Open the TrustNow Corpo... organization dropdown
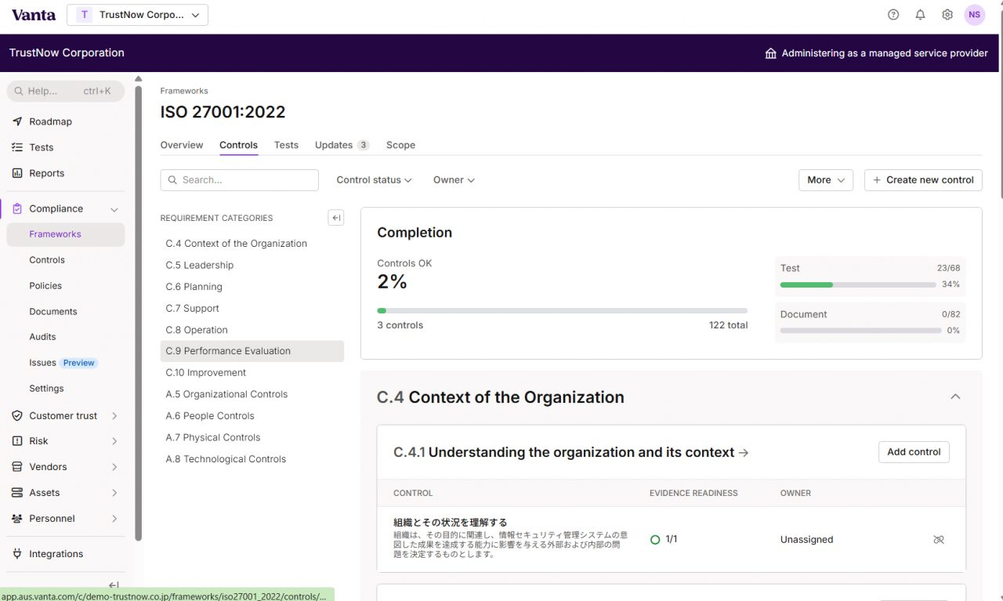Screen dimensions: 1003x601 click(137, 15)
